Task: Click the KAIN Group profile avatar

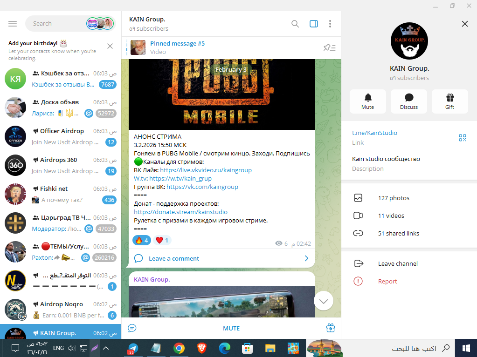Action: (409, 40)
